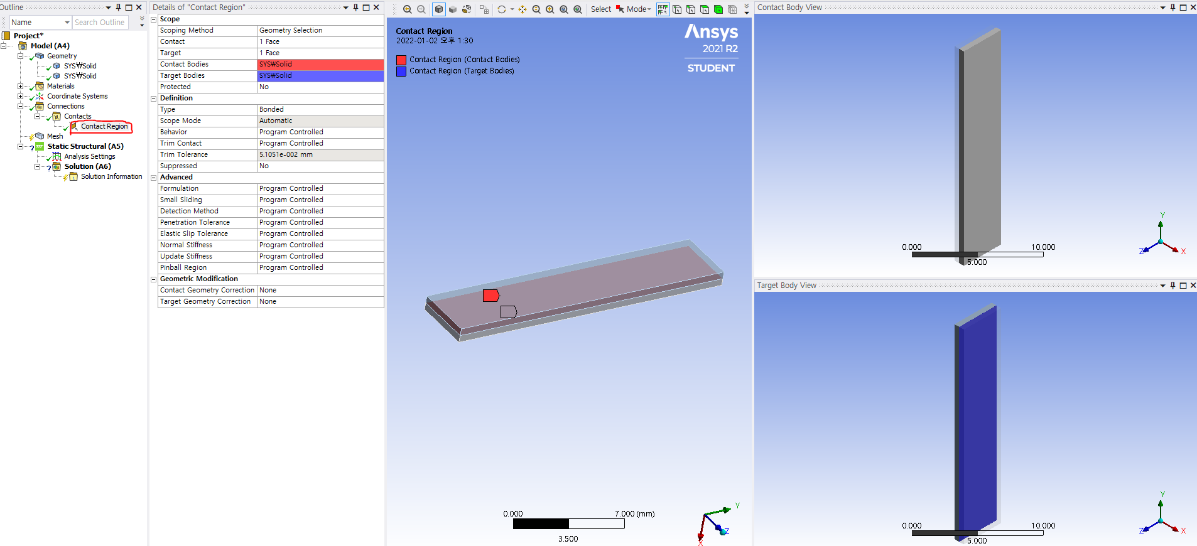
Task: Collapse the Geometry tree node
Action: [20, 56]
